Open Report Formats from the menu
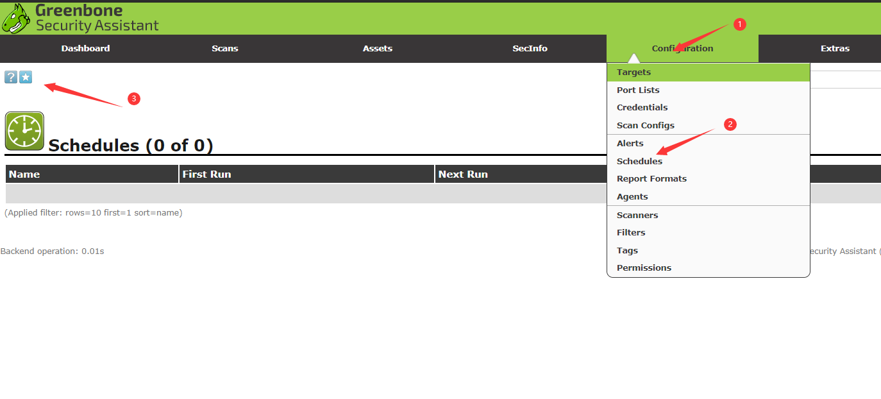The width and height of the screenshot is (881, 399). (651, 179)
